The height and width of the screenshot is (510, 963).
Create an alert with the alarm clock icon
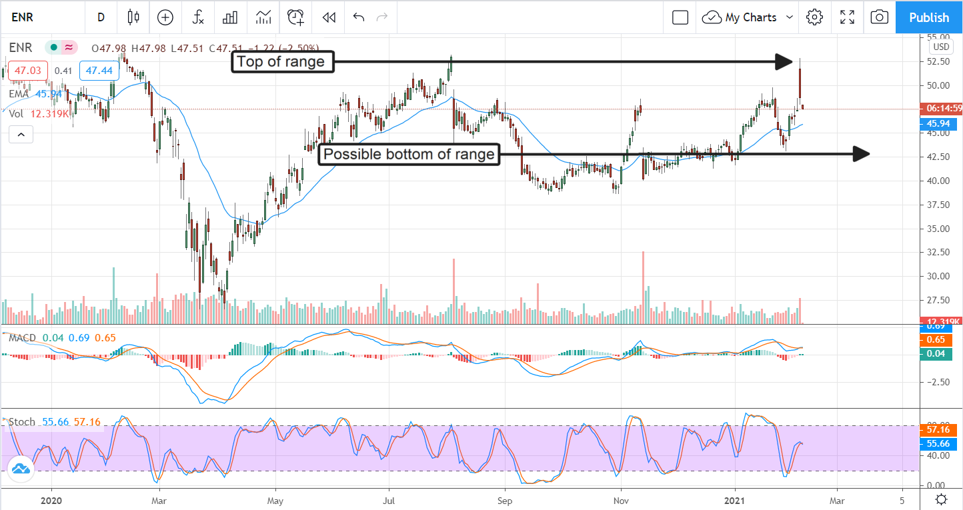coord(295,17)
